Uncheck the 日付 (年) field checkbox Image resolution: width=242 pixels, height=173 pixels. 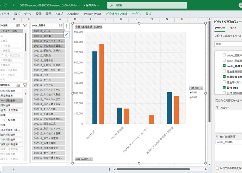click(x=224, y=87)
